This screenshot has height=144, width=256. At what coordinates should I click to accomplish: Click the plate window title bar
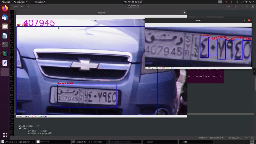(198, 20)
